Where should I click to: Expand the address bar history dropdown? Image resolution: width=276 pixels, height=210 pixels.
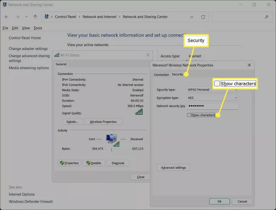[x=192, y=17]
